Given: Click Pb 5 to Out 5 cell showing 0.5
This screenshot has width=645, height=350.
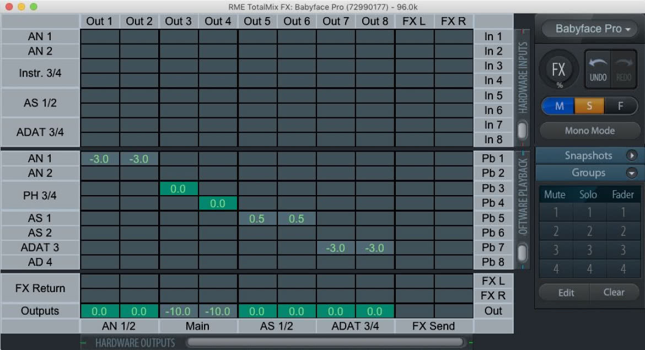Looking at the screenshot, I should tap(257, 218).
